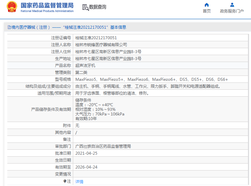251x186 pixels.
Task: Click the national emblem logo
Action: (12, 7)
